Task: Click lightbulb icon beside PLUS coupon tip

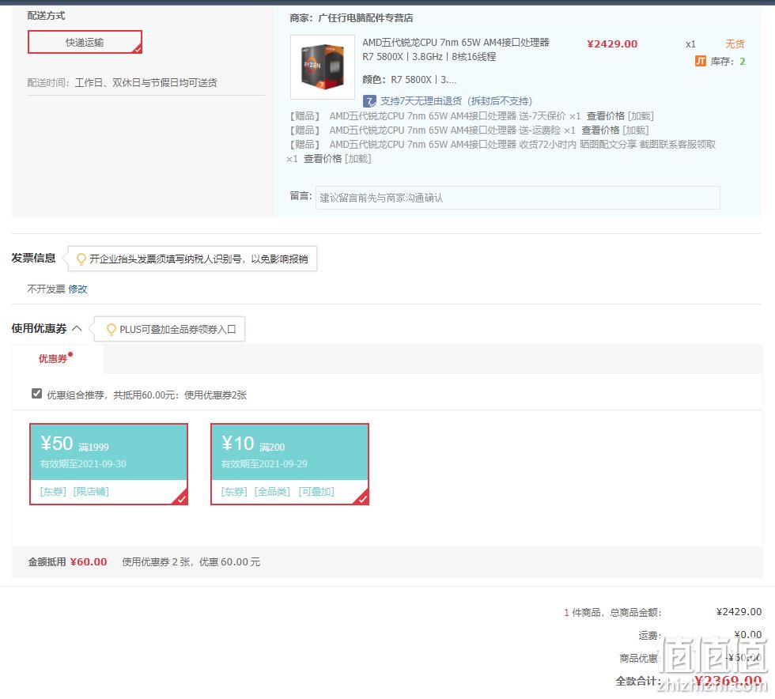Action: [x=112, y=329]
